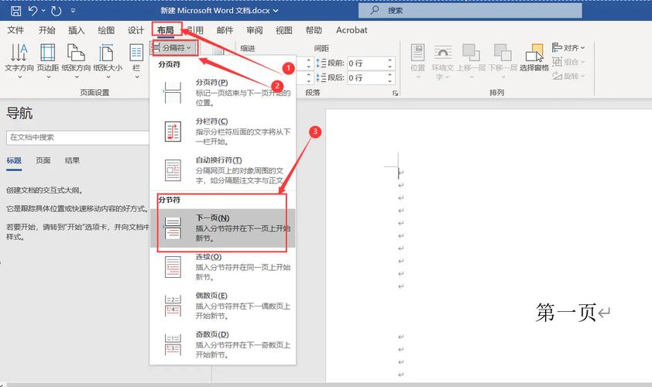Choose 连续(O) continuous section break

pyautogui.click(x=222, y=266)
